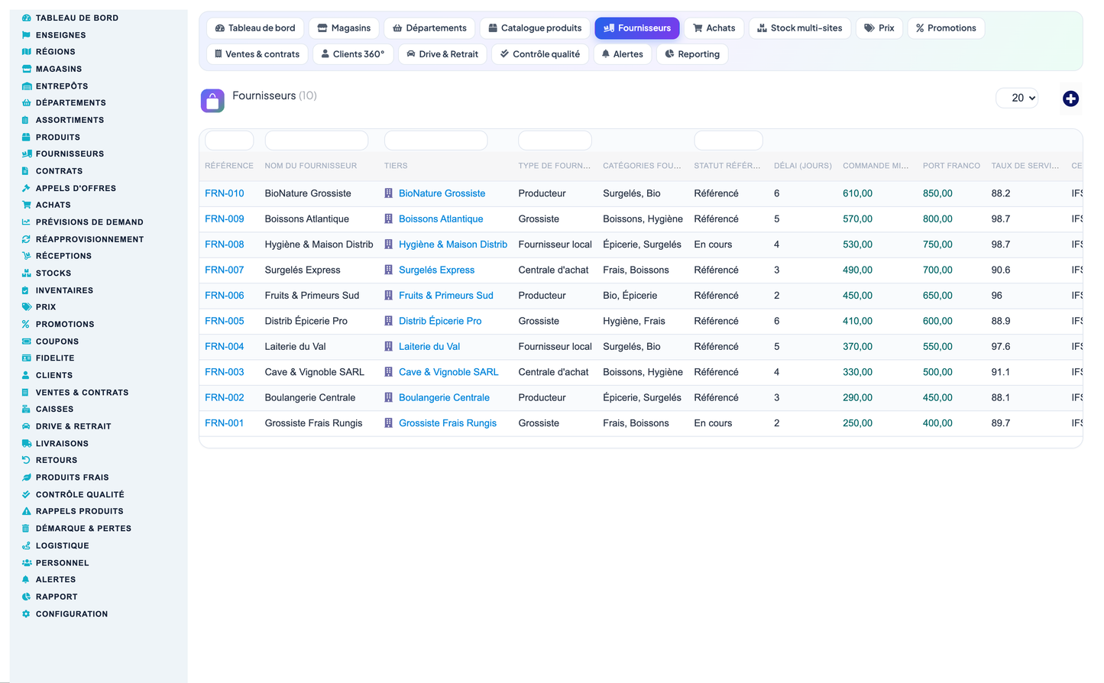Open the rows-per-page dropdown showing 20

coord(1018,98)
